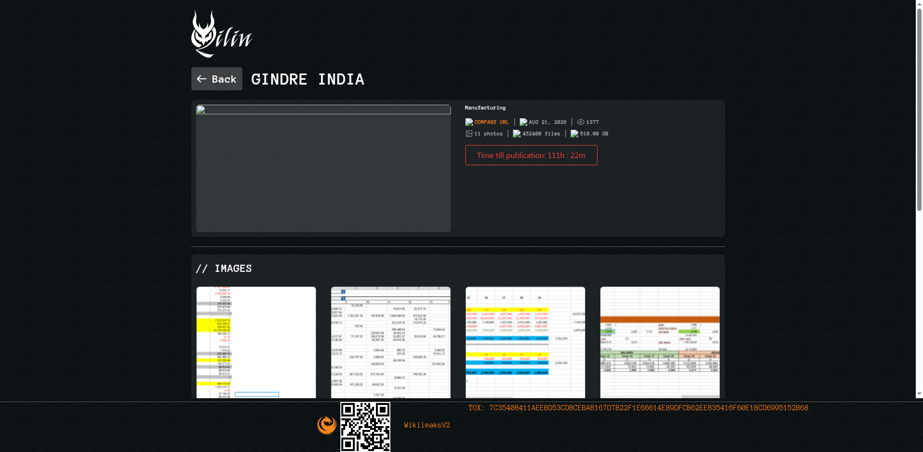923x452 pixels.
Task: Click the scrollbar down arrow
Action: click(919, 394)
